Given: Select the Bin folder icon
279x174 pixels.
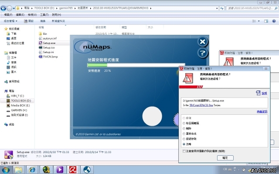Looking at the screenshot, I should point(41,33).
